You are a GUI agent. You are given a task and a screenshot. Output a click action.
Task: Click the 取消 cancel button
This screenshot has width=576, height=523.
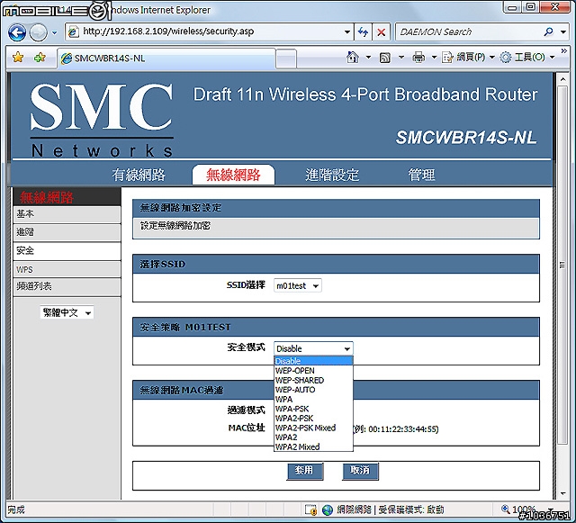pos(360,471)
